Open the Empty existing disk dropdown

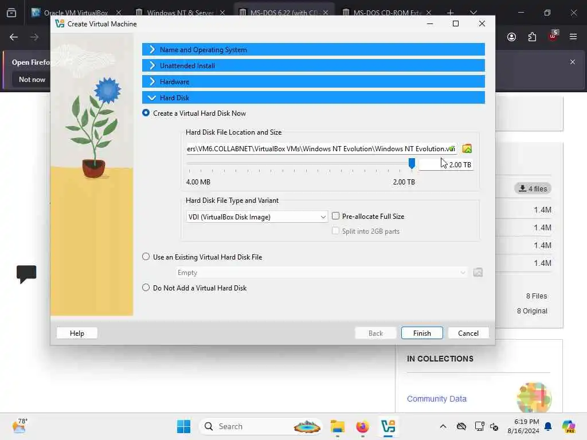tap(322, 272)
